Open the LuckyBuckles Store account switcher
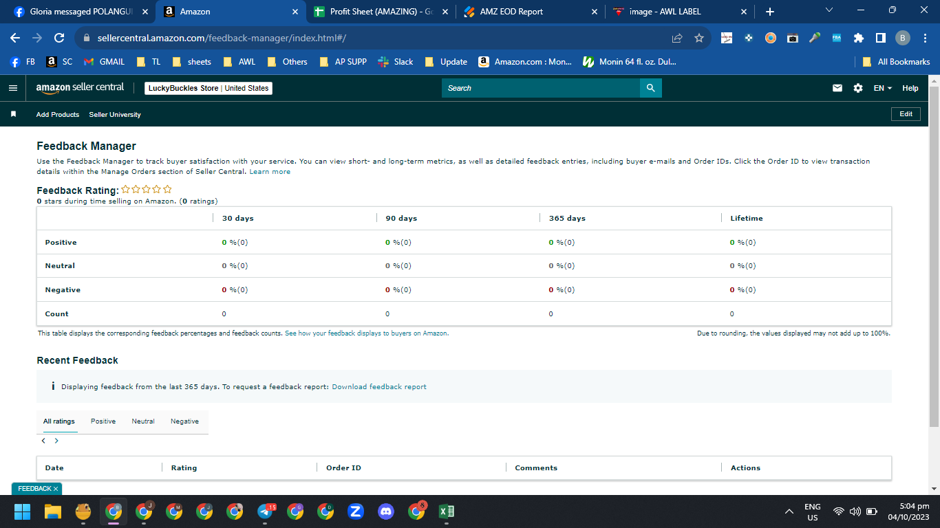Viewport: 940px width, 528px height. click(209, 88)
